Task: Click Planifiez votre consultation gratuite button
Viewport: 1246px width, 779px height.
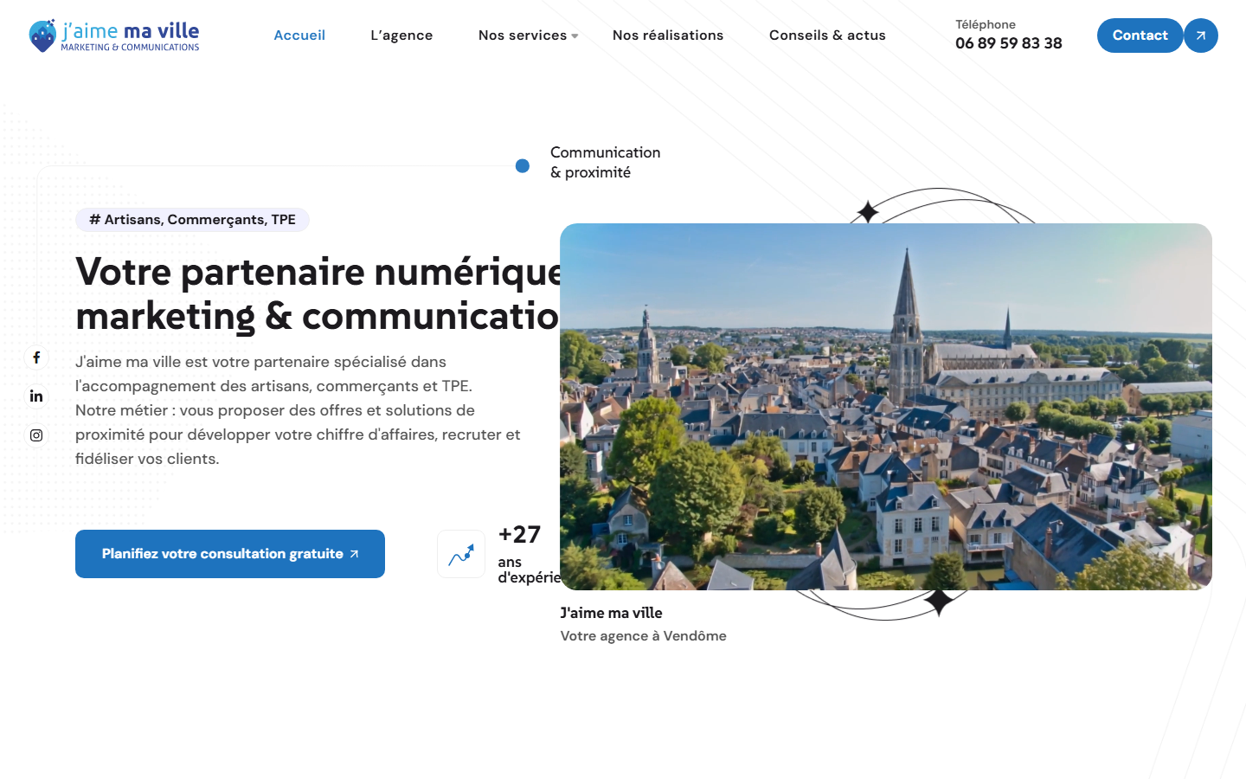Action: (230, 554)
